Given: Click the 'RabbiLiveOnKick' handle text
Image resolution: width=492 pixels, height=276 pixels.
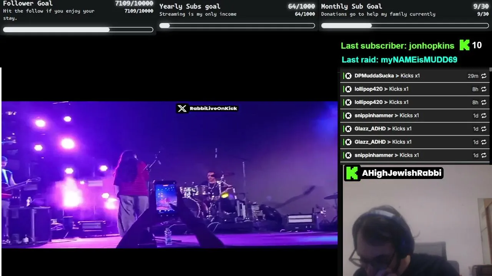Looking at the screenshot, I should (213, 108).
